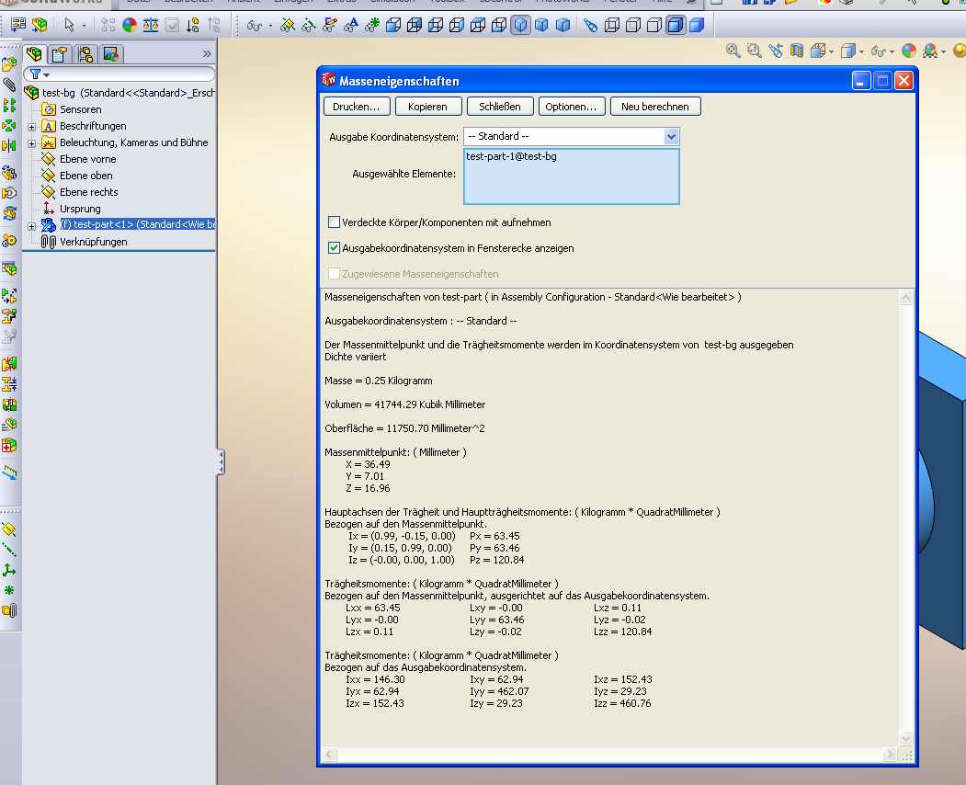Open the PropertyManager tab
The image size is (966, 785).
[x=60, y=54]
